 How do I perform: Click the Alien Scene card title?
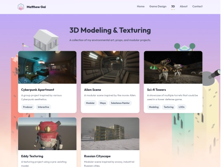[x=93, y=90]
